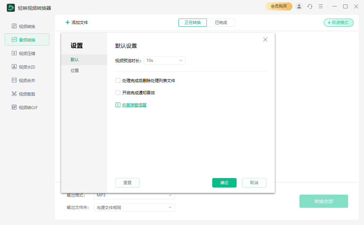Viewport: 364px width, 225px height.
Task: Select the 位置 settings category
Action: tap(84, 71)
